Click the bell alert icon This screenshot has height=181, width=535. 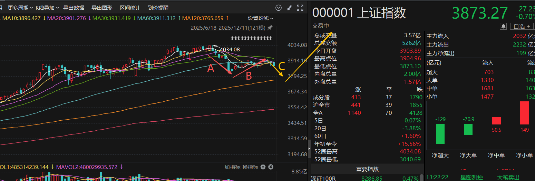point(503,26)
